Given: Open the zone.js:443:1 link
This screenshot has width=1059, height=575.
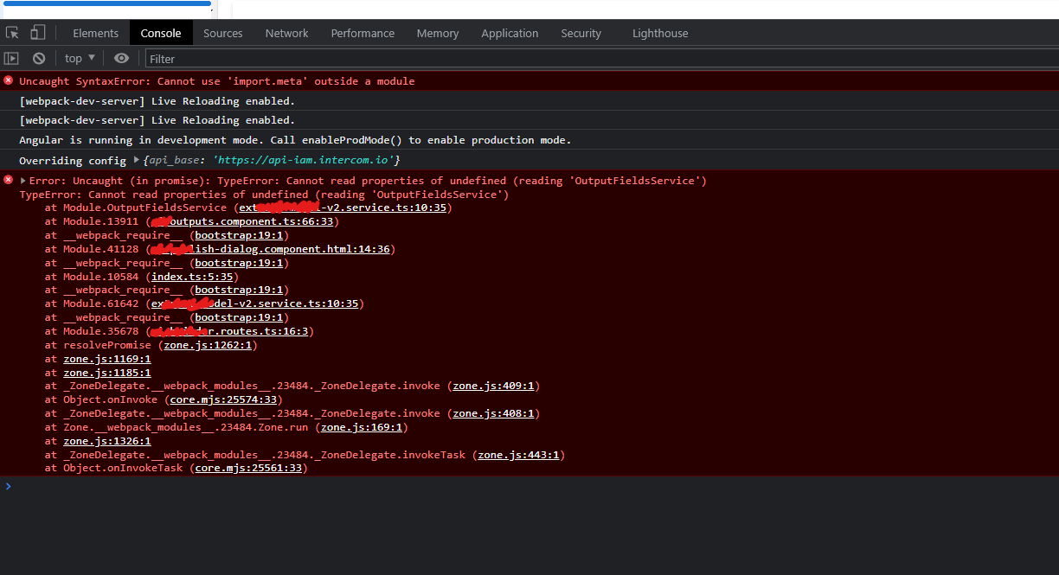Looking at the screenshot, I should [x=518, y=455].
